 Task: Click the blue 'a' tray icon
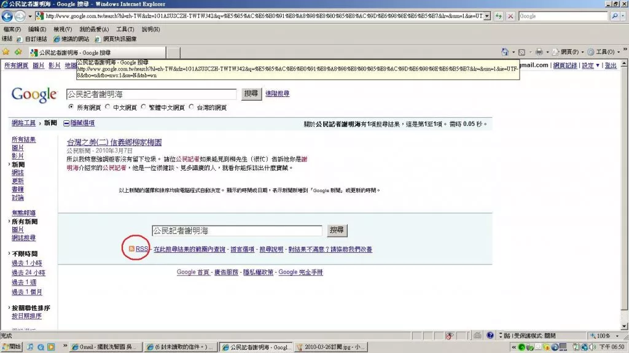[555, 347]
